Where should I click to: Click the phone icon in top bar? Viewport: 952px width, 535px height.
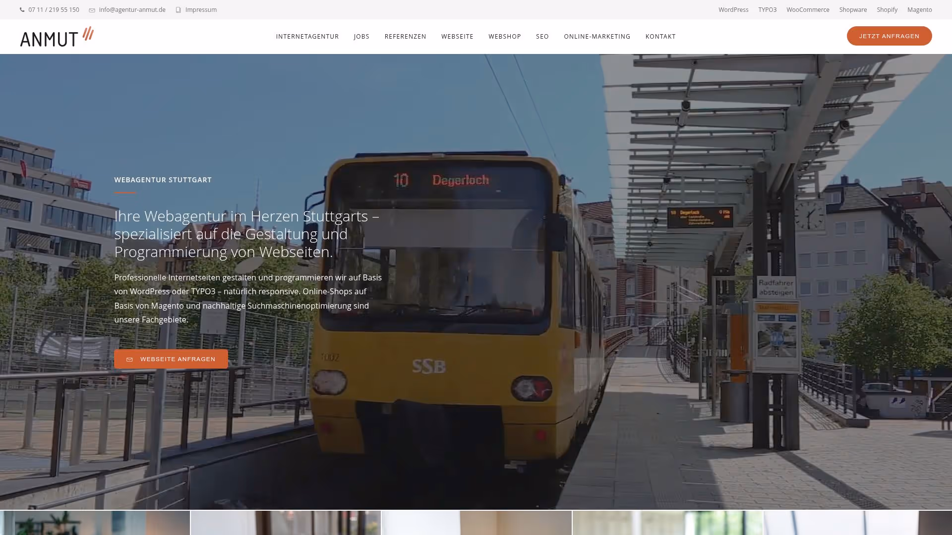point(22,10)
